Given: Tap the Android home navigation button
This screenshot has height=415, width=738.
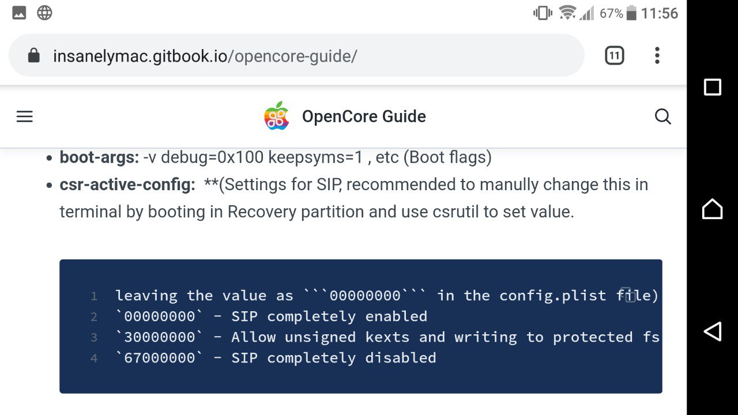Looking at the screenshot, I should click(x=713, y=209).
